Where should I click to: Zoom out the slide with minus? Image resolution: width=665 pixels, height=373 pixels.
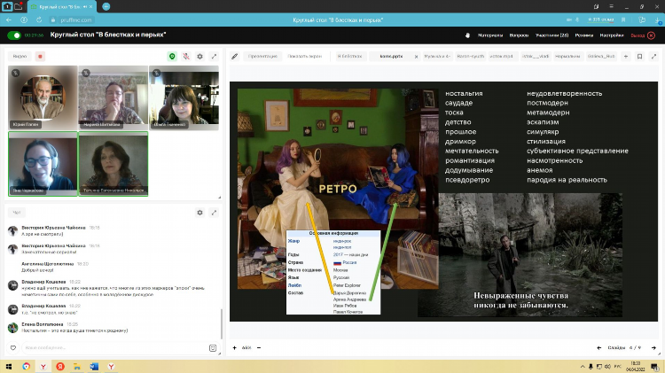(x=259, y=347)
